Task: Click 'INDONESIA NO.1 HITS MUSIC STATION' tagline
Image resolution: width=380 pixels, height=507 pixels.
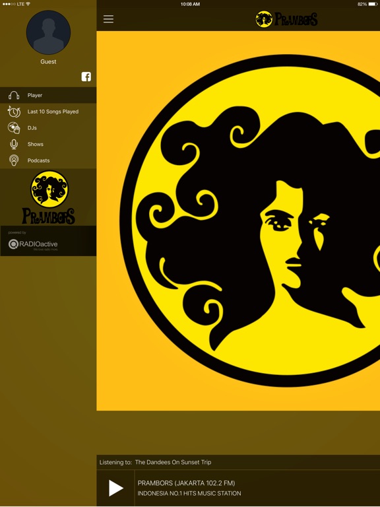Action: click(x=189, y=493)
